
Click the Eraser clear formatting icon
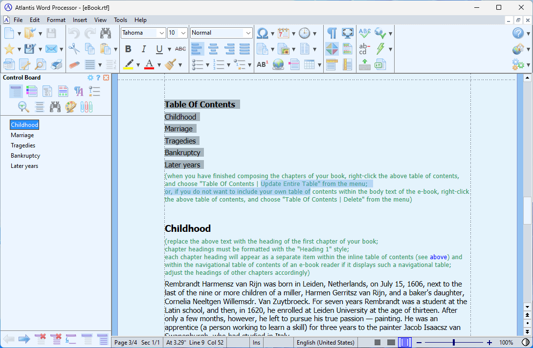tap(74, 64)
